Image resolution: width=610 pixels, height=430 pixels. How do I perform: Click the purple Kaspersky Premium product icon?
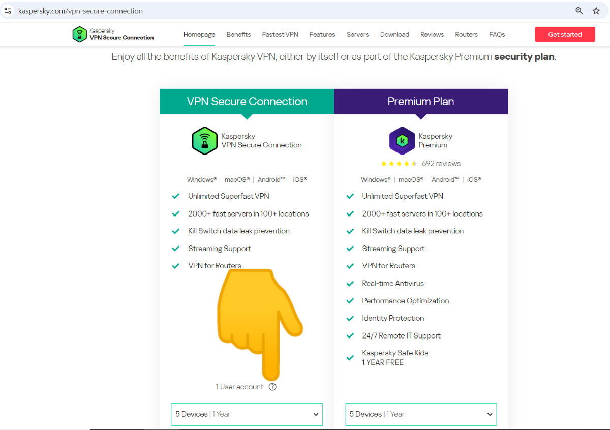pyautogui.click(x=402, y=141)
